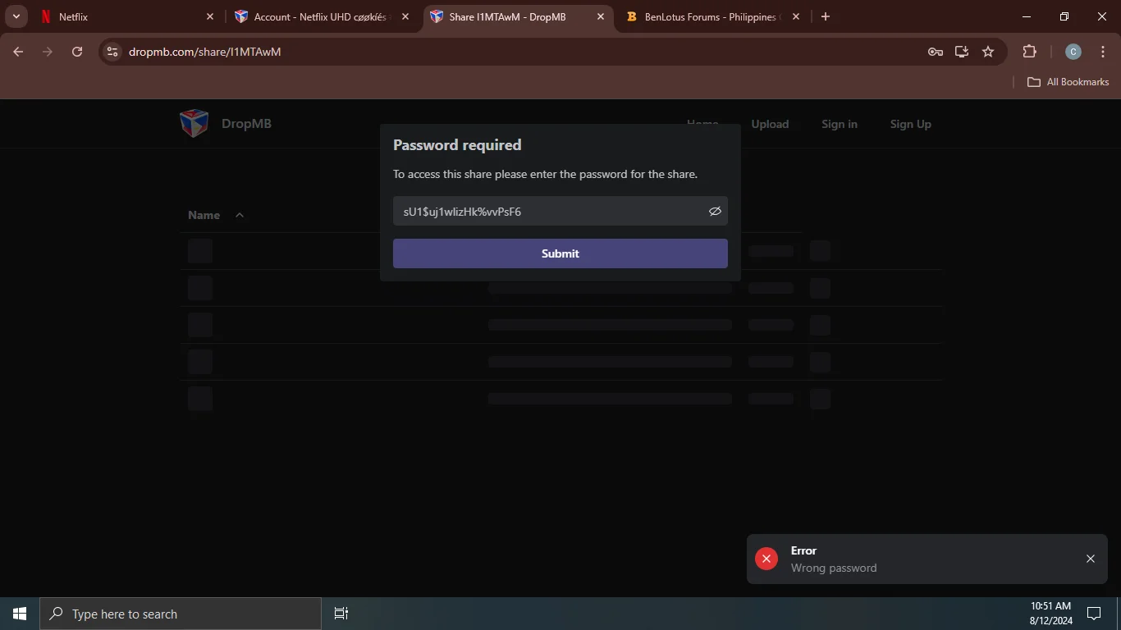Close the BenLotus Forums tab
1121x630 pixels.
click(796, 16)
